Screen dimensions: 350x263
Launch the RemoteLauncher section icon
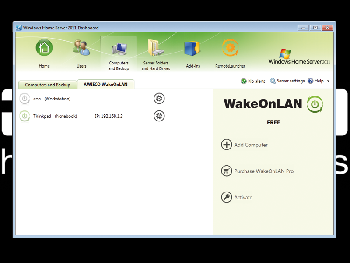coord(231,48)
